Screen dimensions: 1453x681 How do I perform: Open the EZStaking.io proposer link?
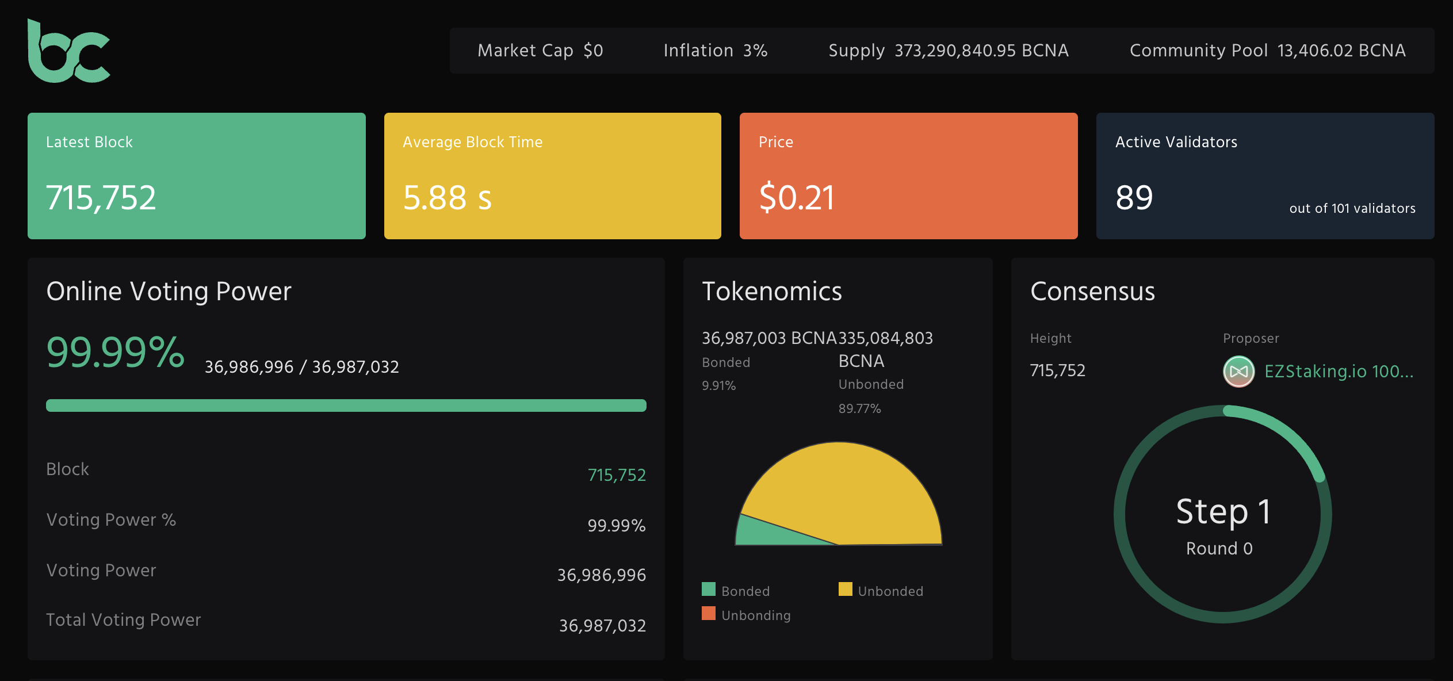1339,372
